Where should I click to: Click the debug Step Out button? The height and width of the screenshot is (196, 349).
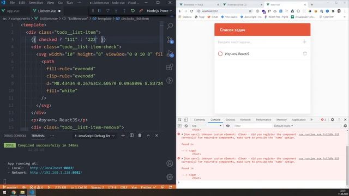(x=124, y=11)
